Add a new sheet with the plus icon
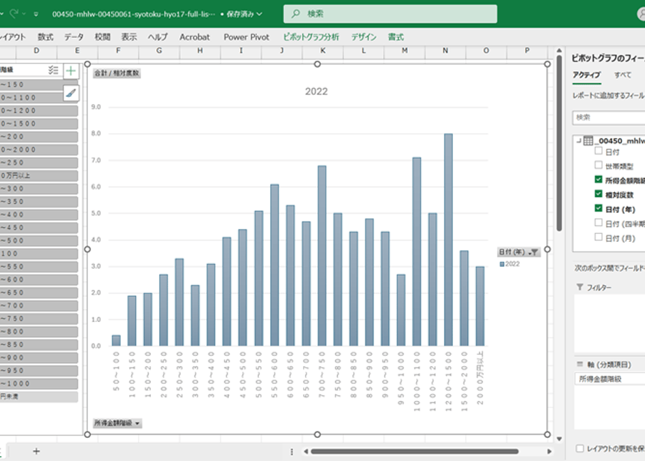Screen dimensions: 645x461 click(x=36, y=451)
